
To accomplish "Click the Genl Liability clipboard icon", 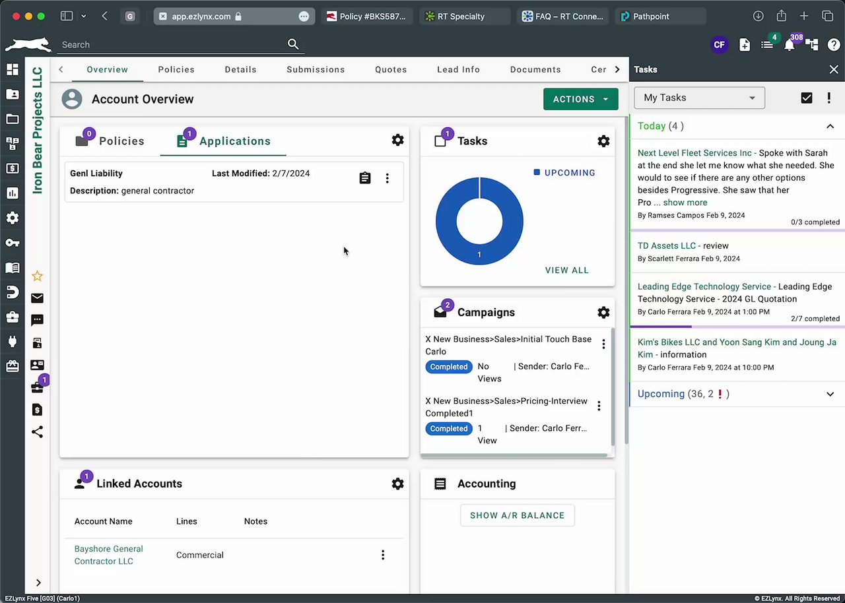I will (365, 178).
